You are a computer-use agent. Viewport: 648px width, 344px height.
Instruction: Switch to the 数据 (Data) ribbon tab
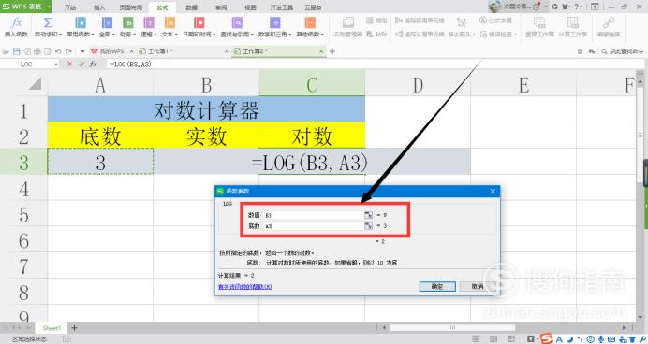click(191, 7)
